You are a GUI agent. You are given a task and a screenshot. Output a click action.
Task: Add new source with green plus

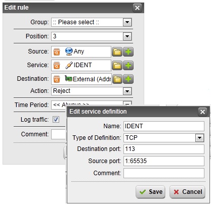[x=128, y=52]
